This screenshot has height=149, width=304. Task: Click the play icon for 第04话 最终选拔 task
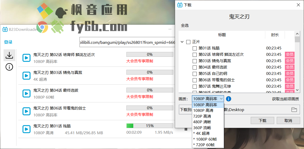(26, 93)
